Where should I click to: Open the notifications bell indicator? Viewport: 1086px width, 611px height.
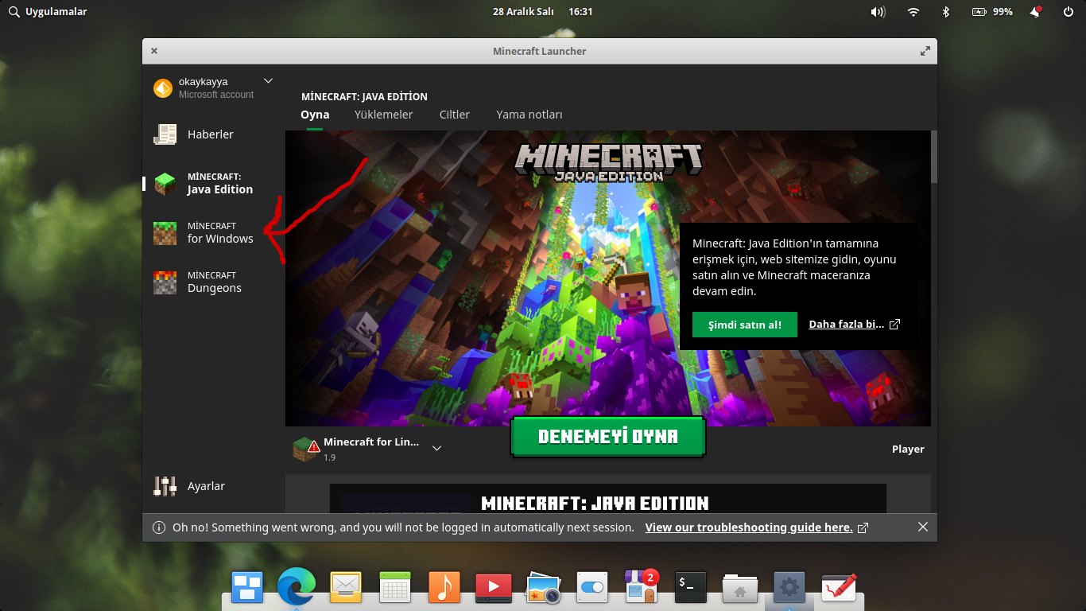pos(1035,12)
